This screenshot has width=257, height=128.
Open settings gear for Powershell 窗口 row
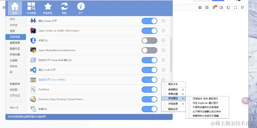[x=163, y=60]
